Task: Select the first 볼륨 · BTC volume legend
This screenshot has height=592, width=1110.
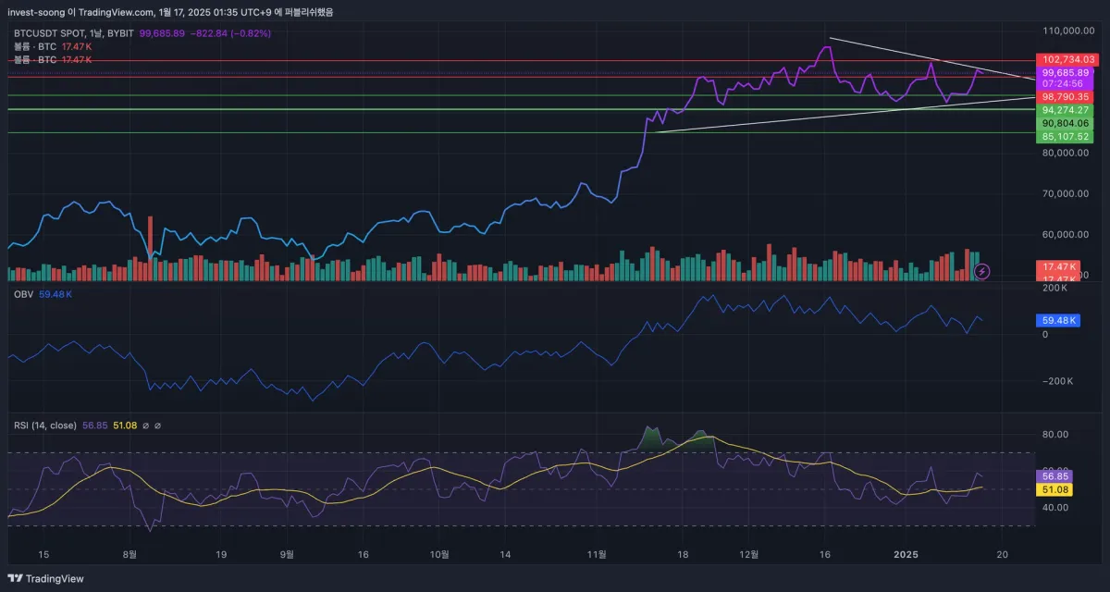Action: (35, 46)
